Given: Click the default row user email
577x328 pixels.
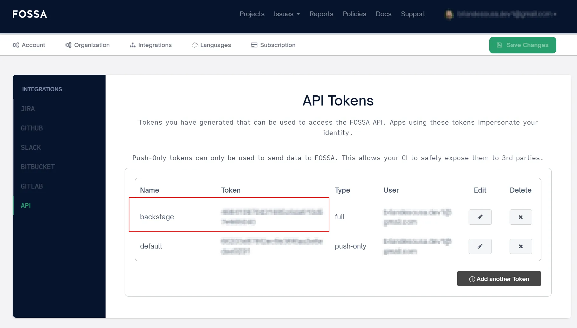Looking at the screenshot, I should [x=417, y=246].
